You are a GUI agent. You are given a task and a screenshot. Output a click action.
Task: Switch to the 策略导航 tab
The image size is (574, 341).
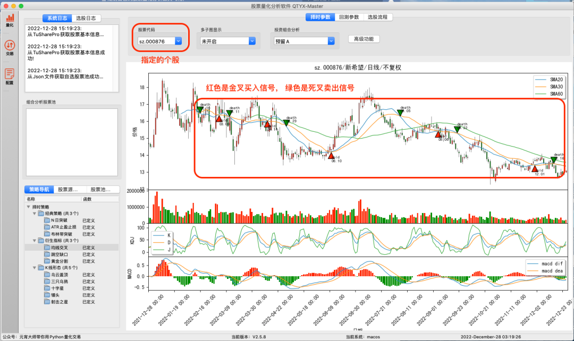click(39, 190)
